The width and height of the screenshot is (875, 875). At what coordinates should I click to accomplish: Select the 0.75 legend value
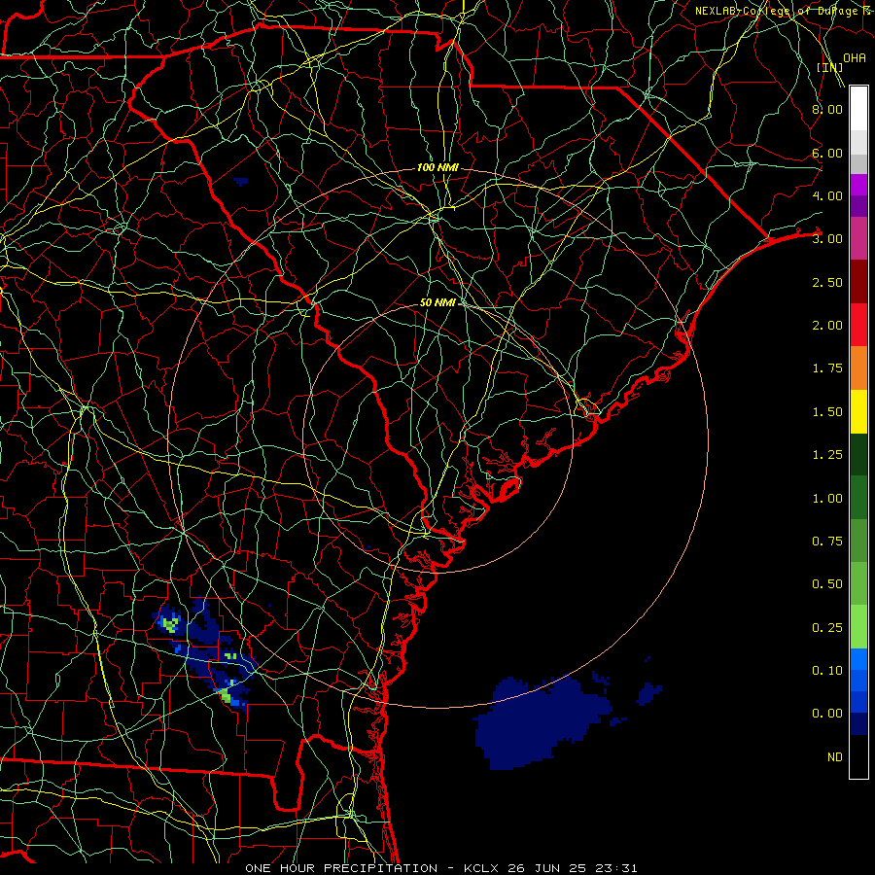point(827,542)
